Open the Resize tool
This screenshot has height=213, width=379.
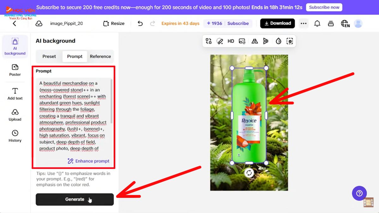point(114,23)
